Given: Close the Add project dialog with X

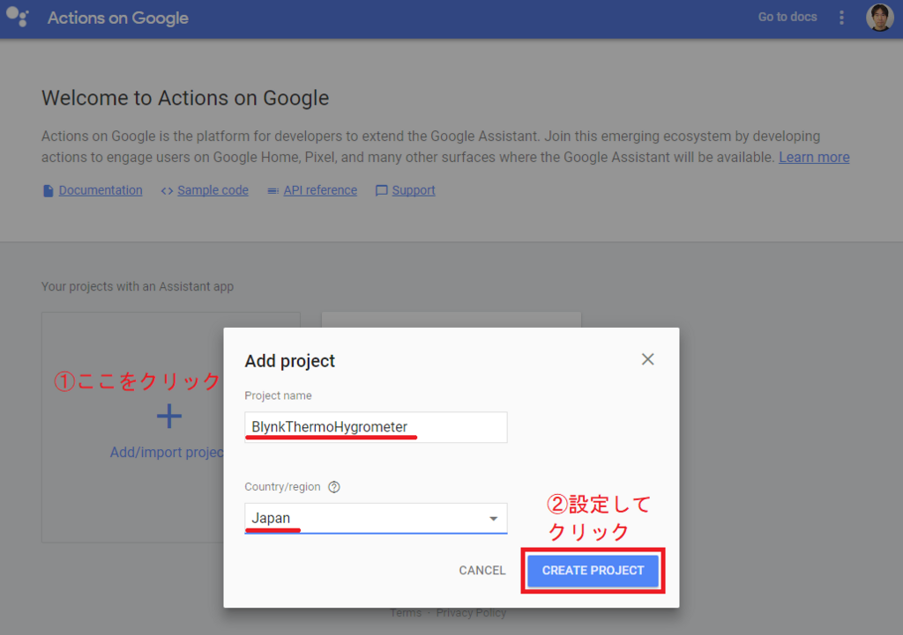Looking at the screenshot, I should (647, 359).
